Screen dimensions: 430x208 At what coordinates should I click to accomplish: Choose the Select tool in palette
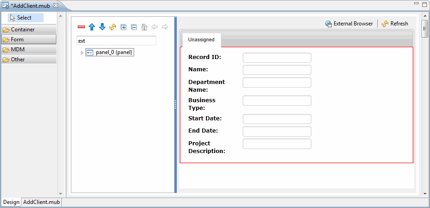coord(25,18)
